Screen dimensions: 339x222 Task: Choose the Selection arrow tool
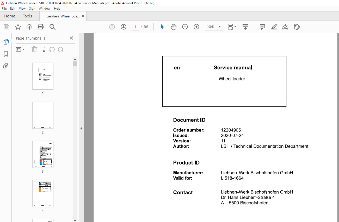click(x=162, y=27)
